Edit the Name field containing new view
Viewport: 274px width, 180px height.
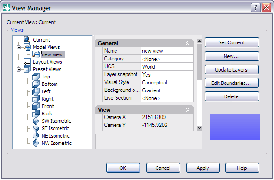(167, 51)
